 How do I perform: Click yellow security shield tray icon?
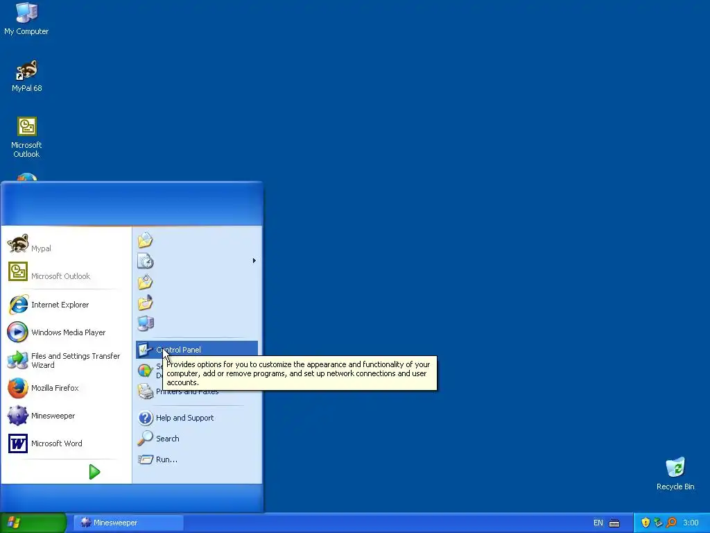(646, 523)
